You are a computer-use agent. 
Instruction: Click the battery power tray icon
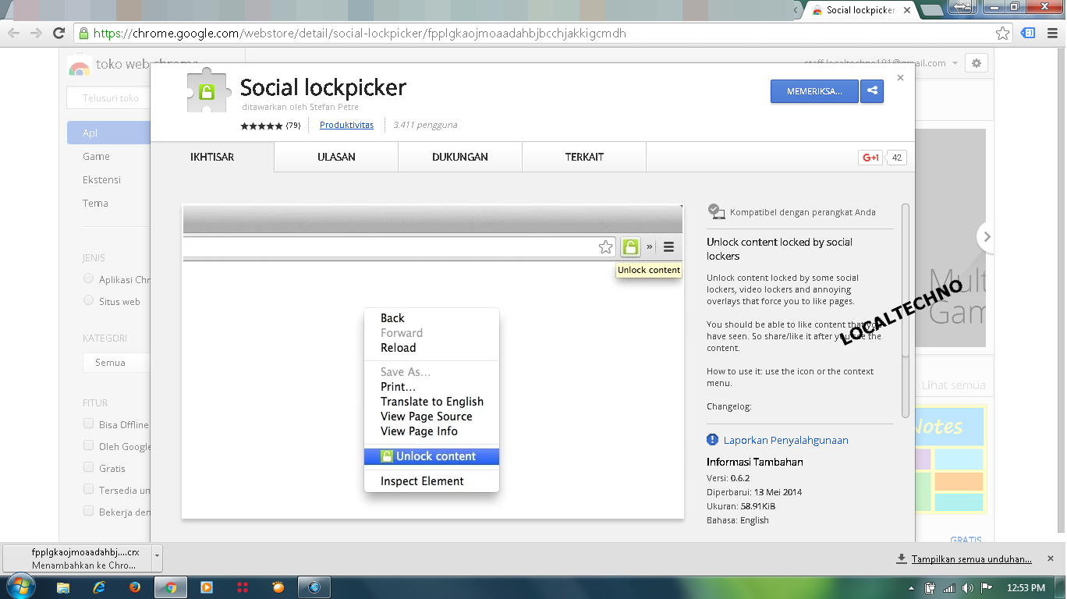tap(931, 588)
